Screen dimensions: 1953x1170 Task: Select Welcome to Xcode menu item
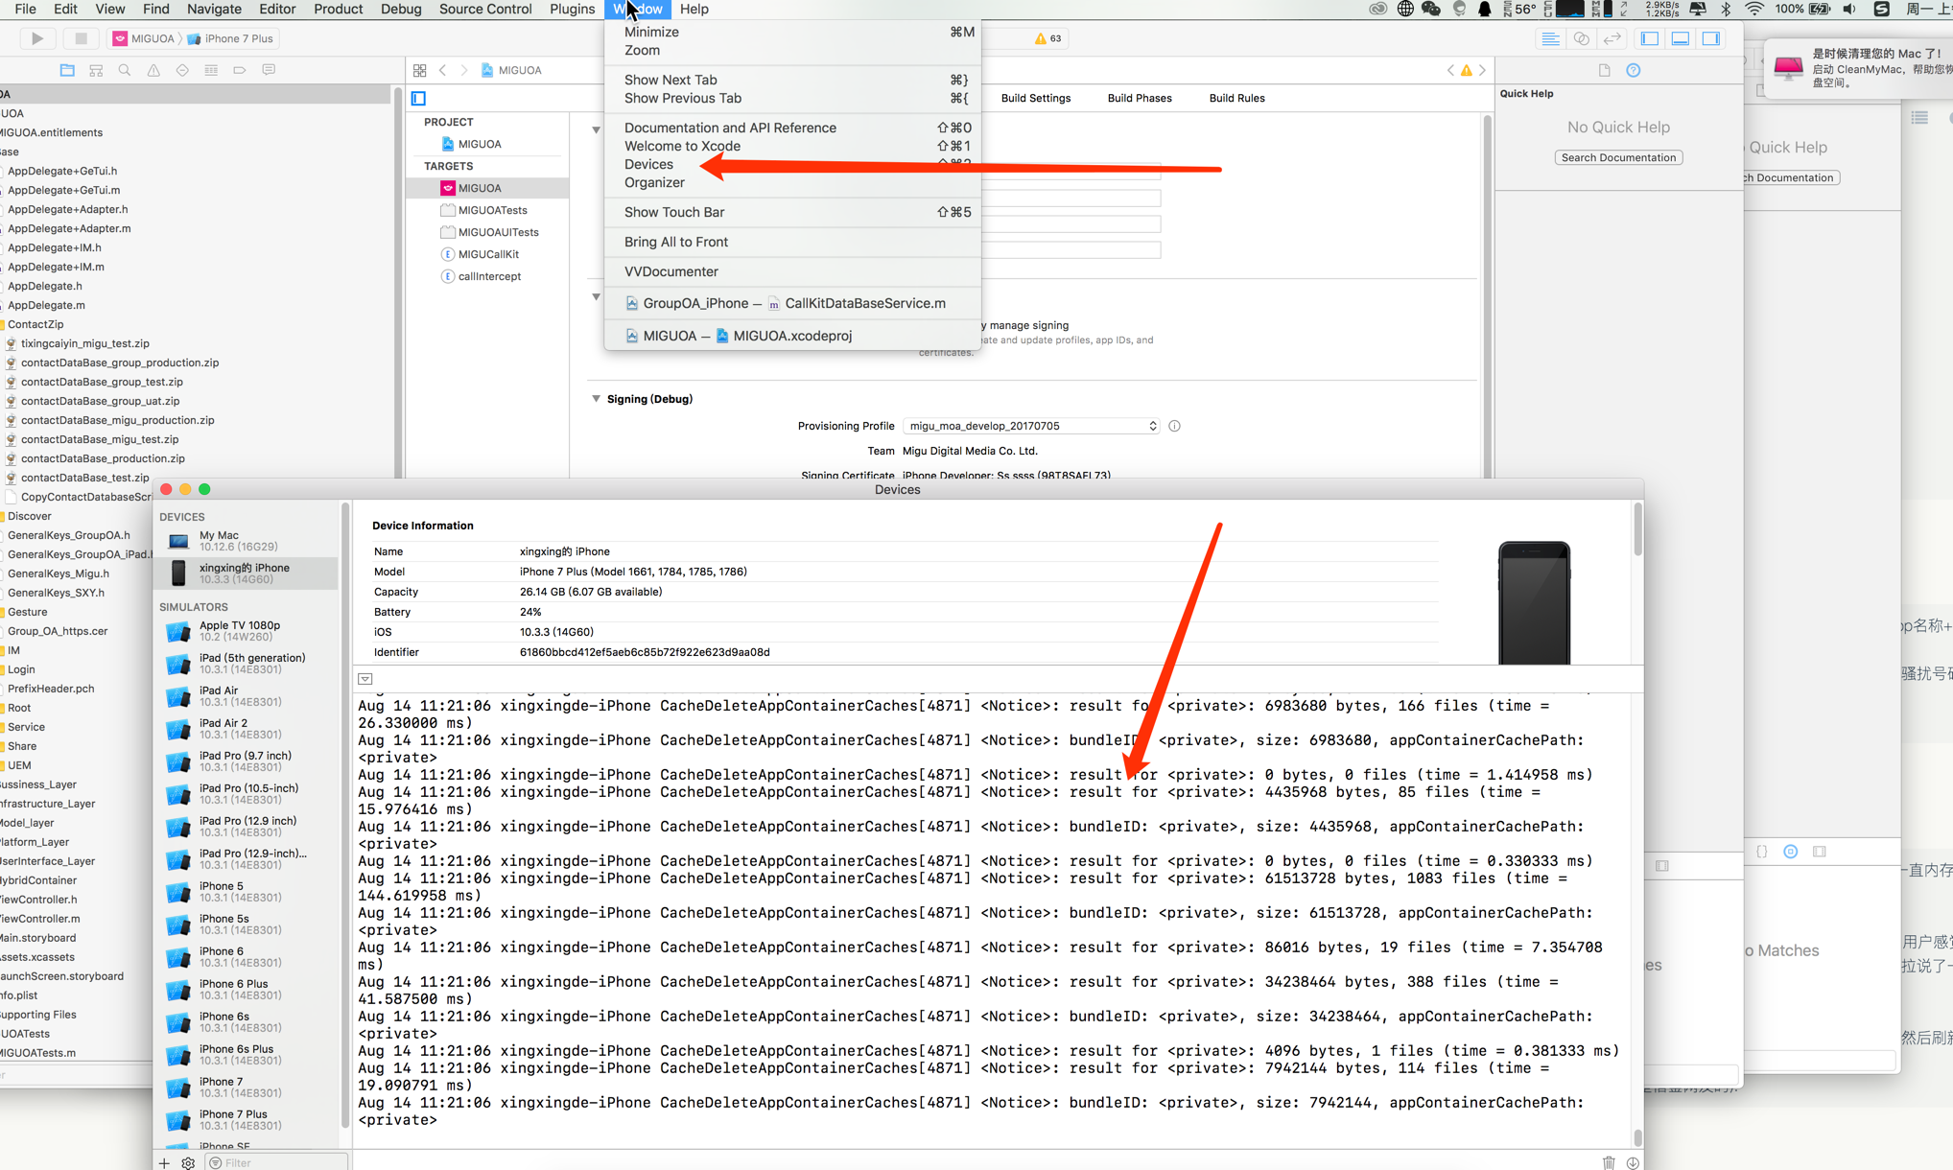792,146
